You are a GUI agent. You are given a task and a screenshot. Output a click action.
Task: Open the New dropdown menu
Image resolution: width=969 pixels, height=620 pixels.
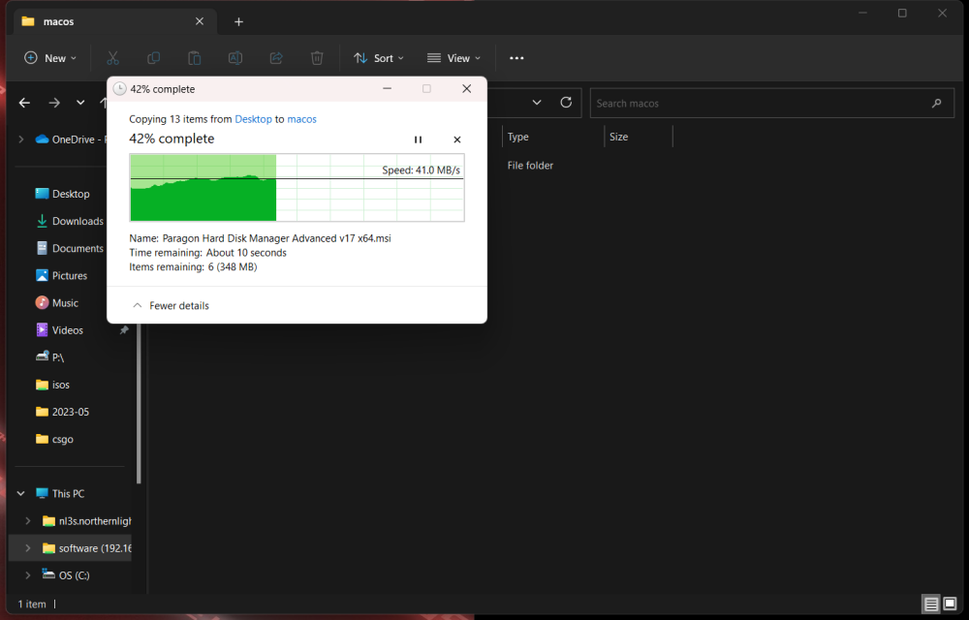50,58
